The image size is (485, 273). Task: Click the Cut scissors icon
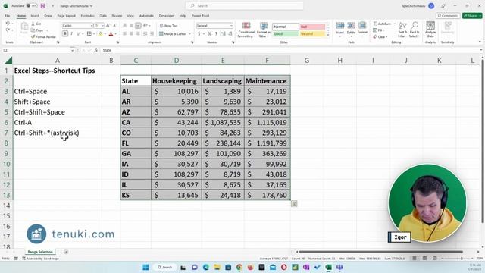[33, 24]
